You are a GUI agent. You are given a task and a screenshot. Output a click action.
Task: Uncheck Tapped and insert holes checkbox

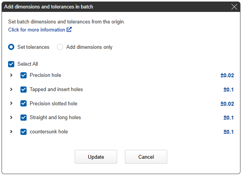tap(24, 90)
